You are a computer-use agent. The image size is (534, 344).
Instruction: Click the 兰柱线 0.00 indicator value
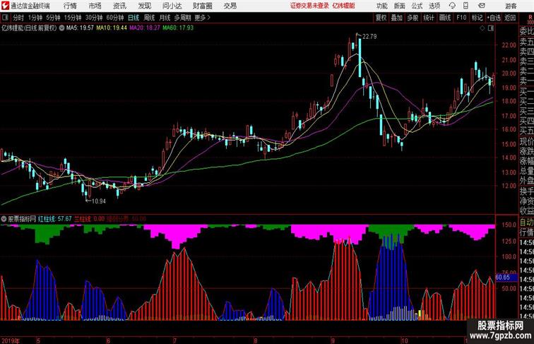click(x=90, y=219)
